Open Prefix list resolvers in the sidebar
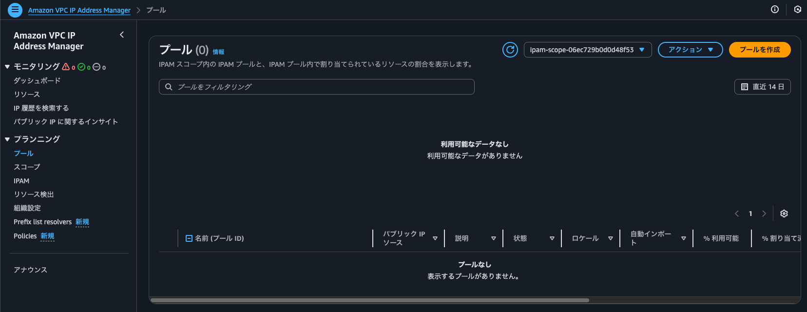The width and height of the screenshot is (807, 312). click(42, 222)
